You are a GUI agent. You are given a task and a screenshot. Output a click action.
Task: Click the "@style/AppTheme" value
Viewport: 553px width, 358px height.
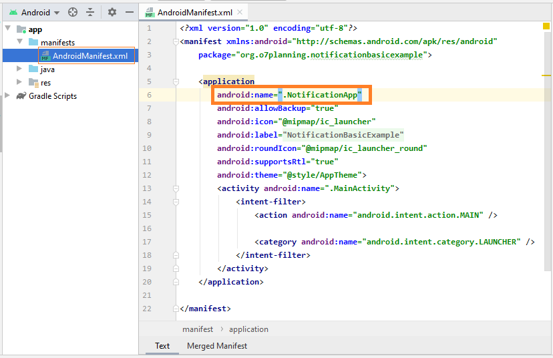click(323, 175)
